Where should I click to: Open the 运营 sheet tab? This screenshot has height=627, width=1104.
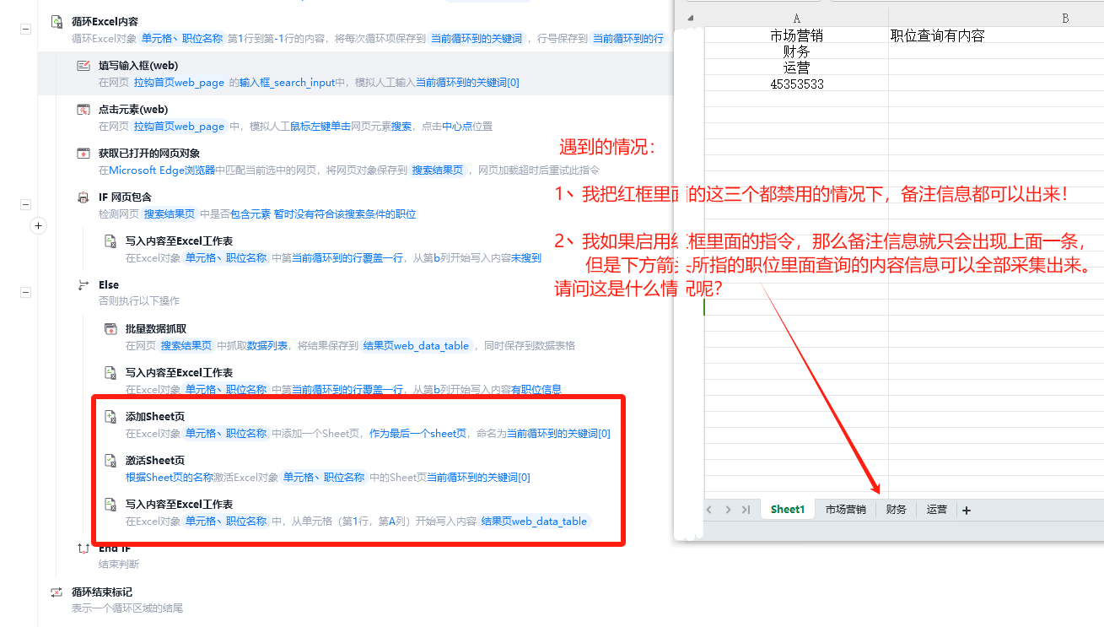(x=936, y=510)
